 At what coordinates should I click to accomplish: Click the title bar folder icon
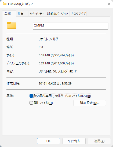(5, 4)
